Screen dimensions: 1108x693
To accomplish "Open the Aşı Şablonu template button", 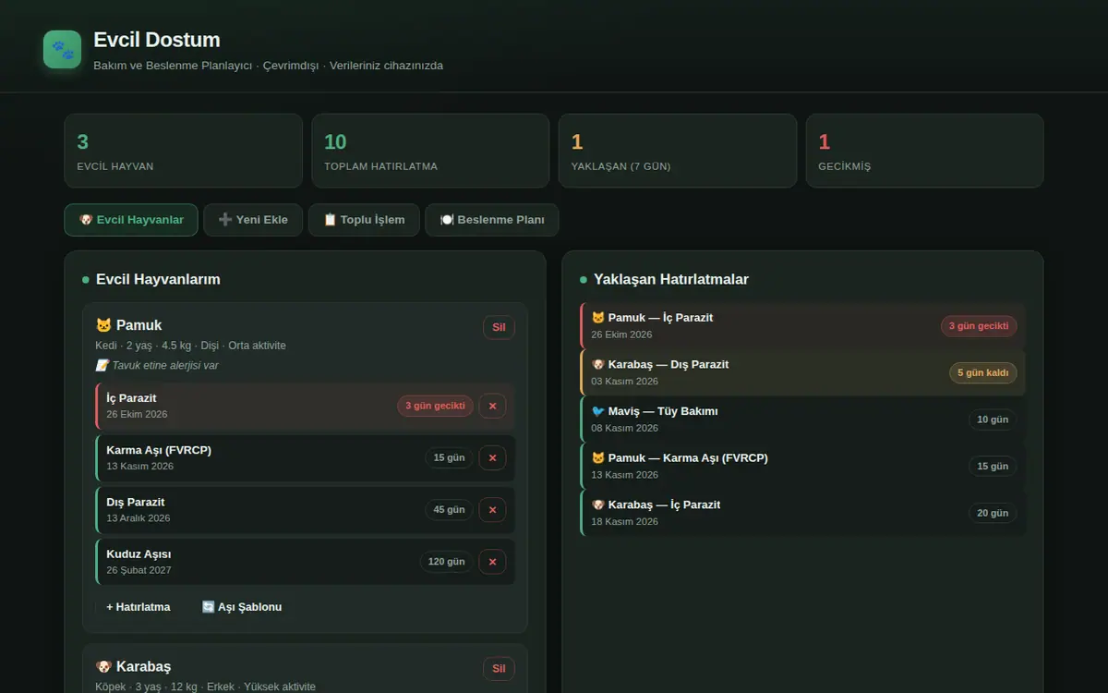I will [242, 607].
